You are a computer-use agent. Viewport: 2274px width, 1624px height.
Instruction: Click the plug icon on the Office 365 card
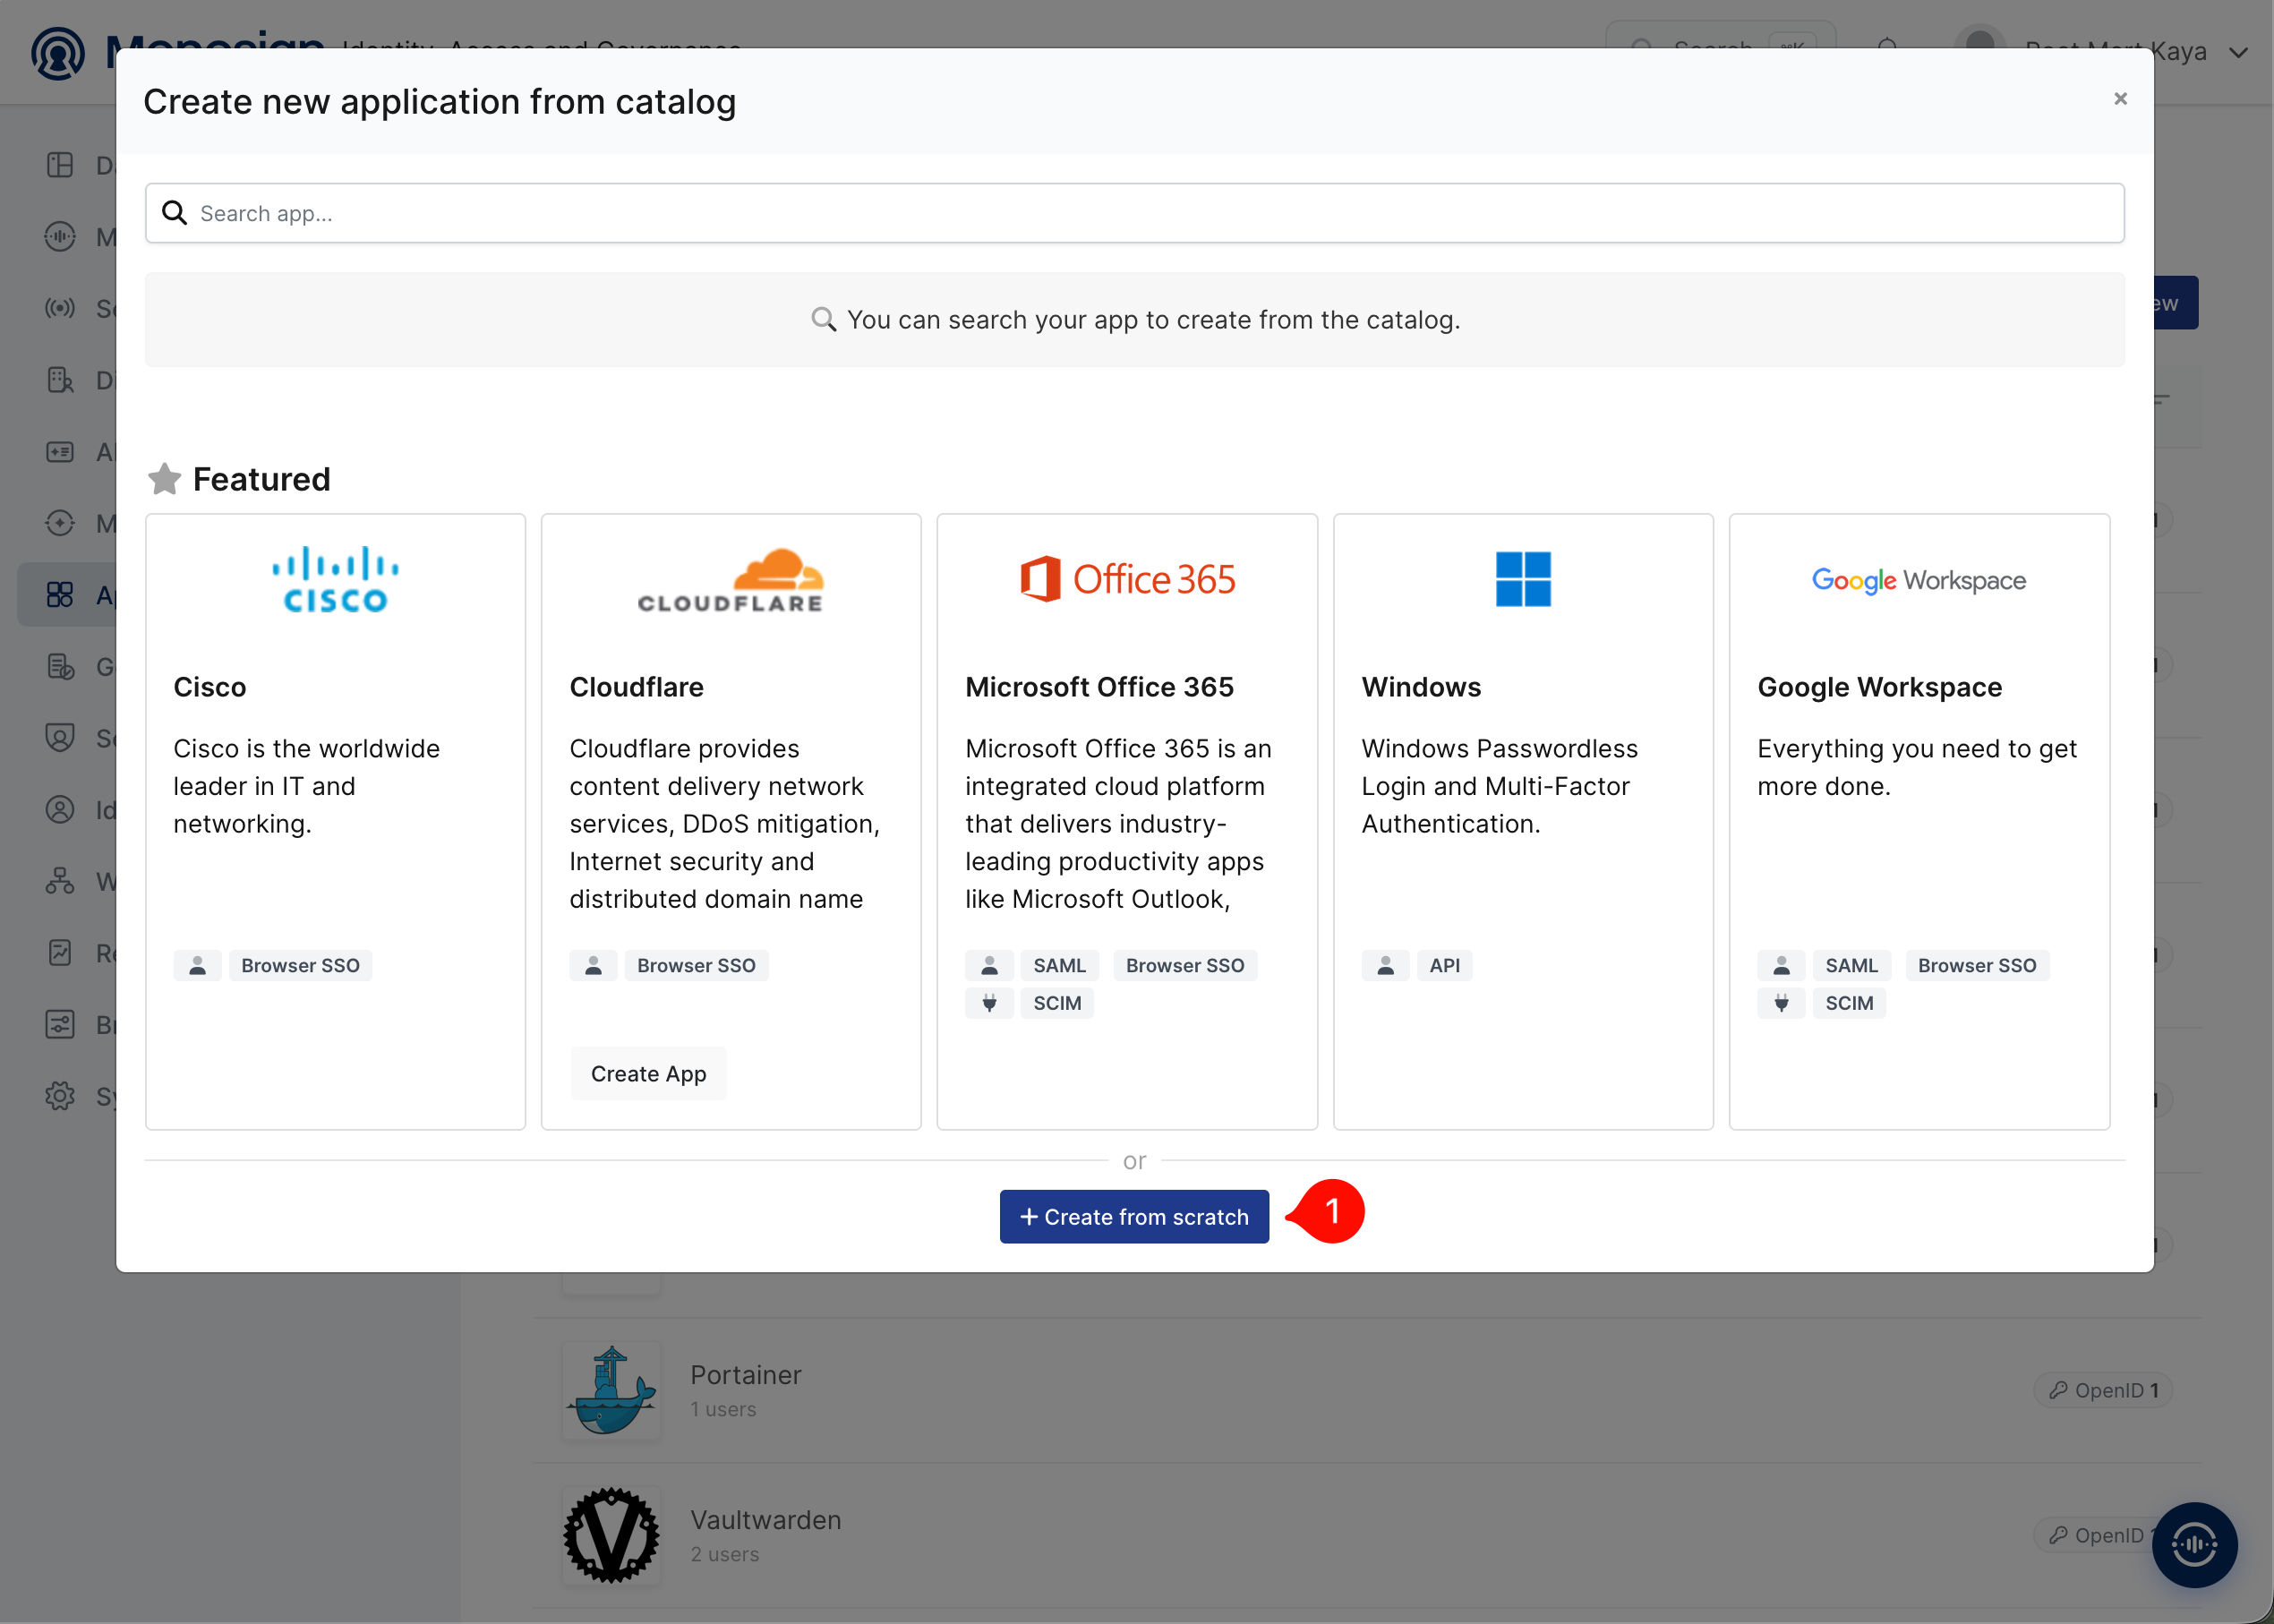click(990, 1003)
